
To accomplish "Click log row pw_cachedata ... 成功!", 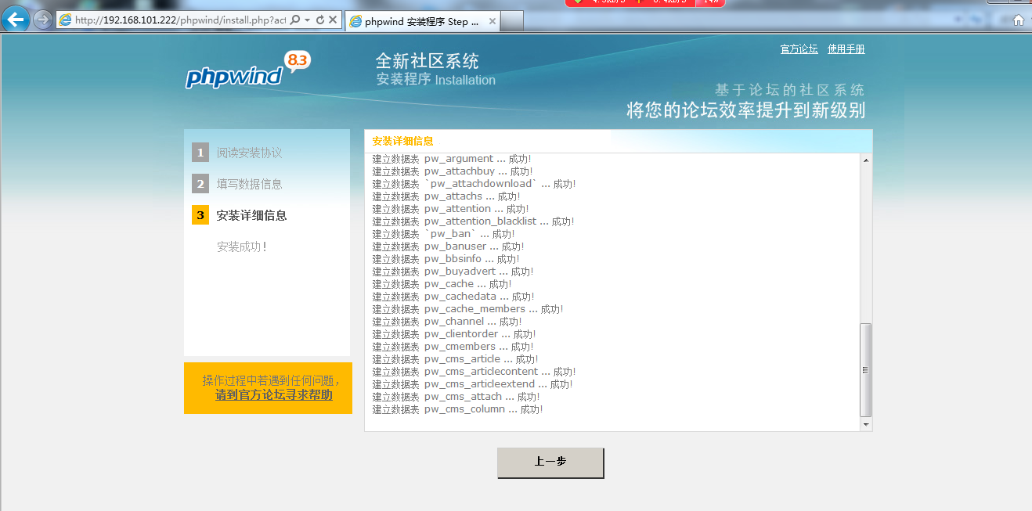I will [x=453, y=297].
